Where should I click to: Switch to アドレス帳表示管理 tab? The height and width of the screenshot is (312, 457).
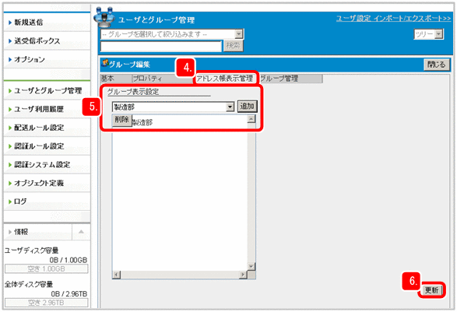[x=226, y=79]
